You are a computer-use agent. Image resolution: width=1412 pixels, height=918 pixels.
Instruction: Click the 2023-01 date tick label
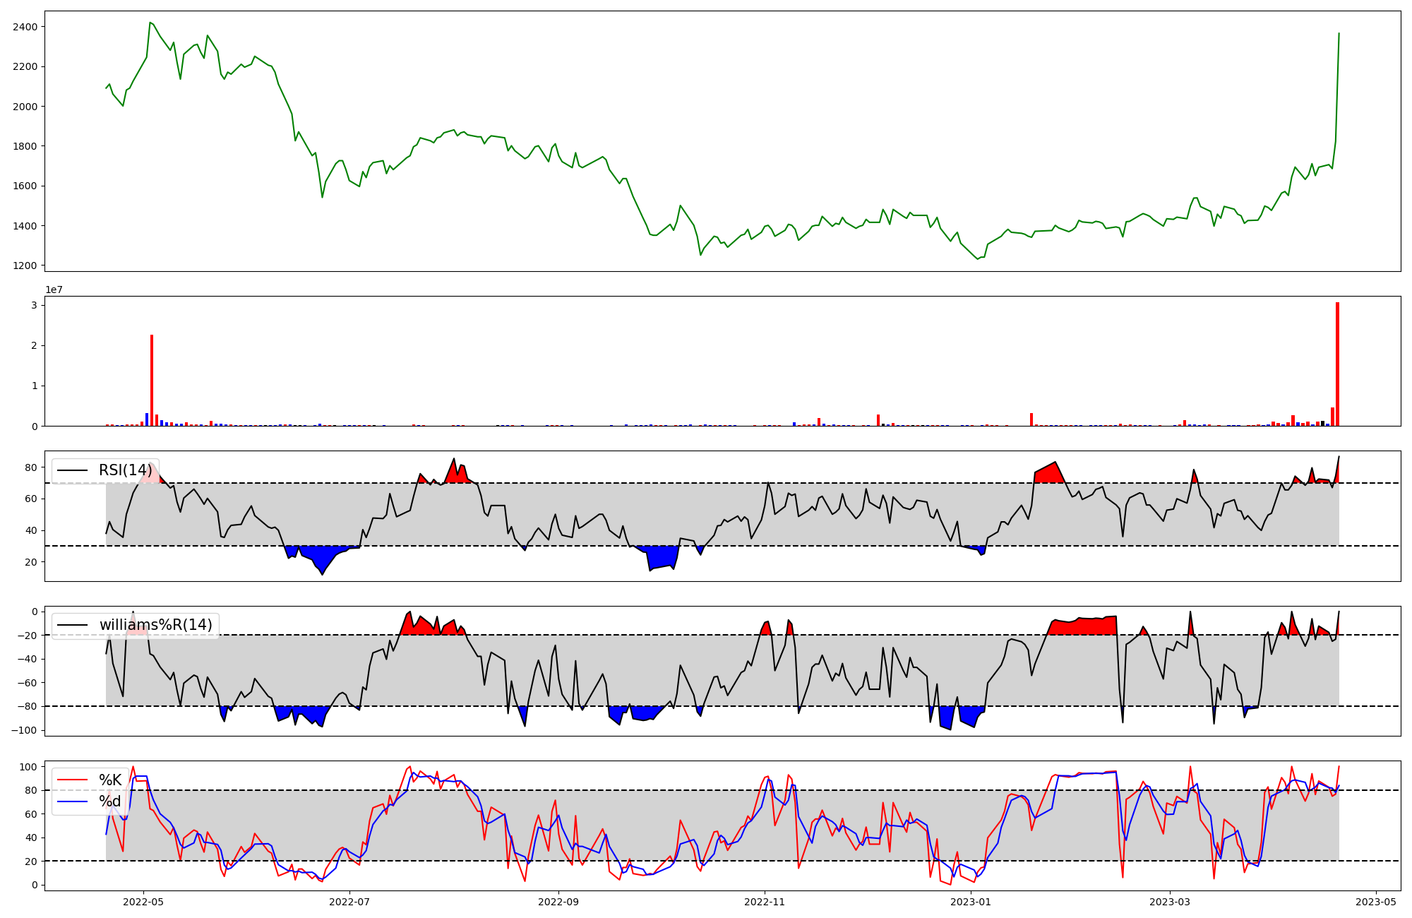point(971,902)
